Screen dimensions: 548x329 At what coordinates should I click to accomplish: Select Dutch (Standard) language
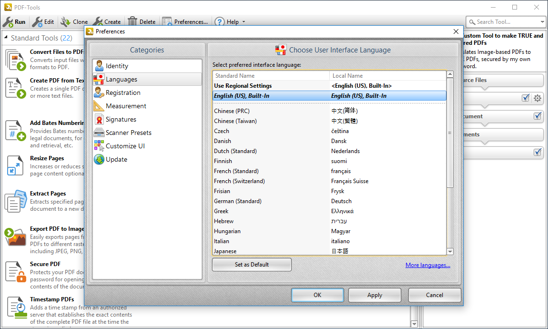coord(329,151)
